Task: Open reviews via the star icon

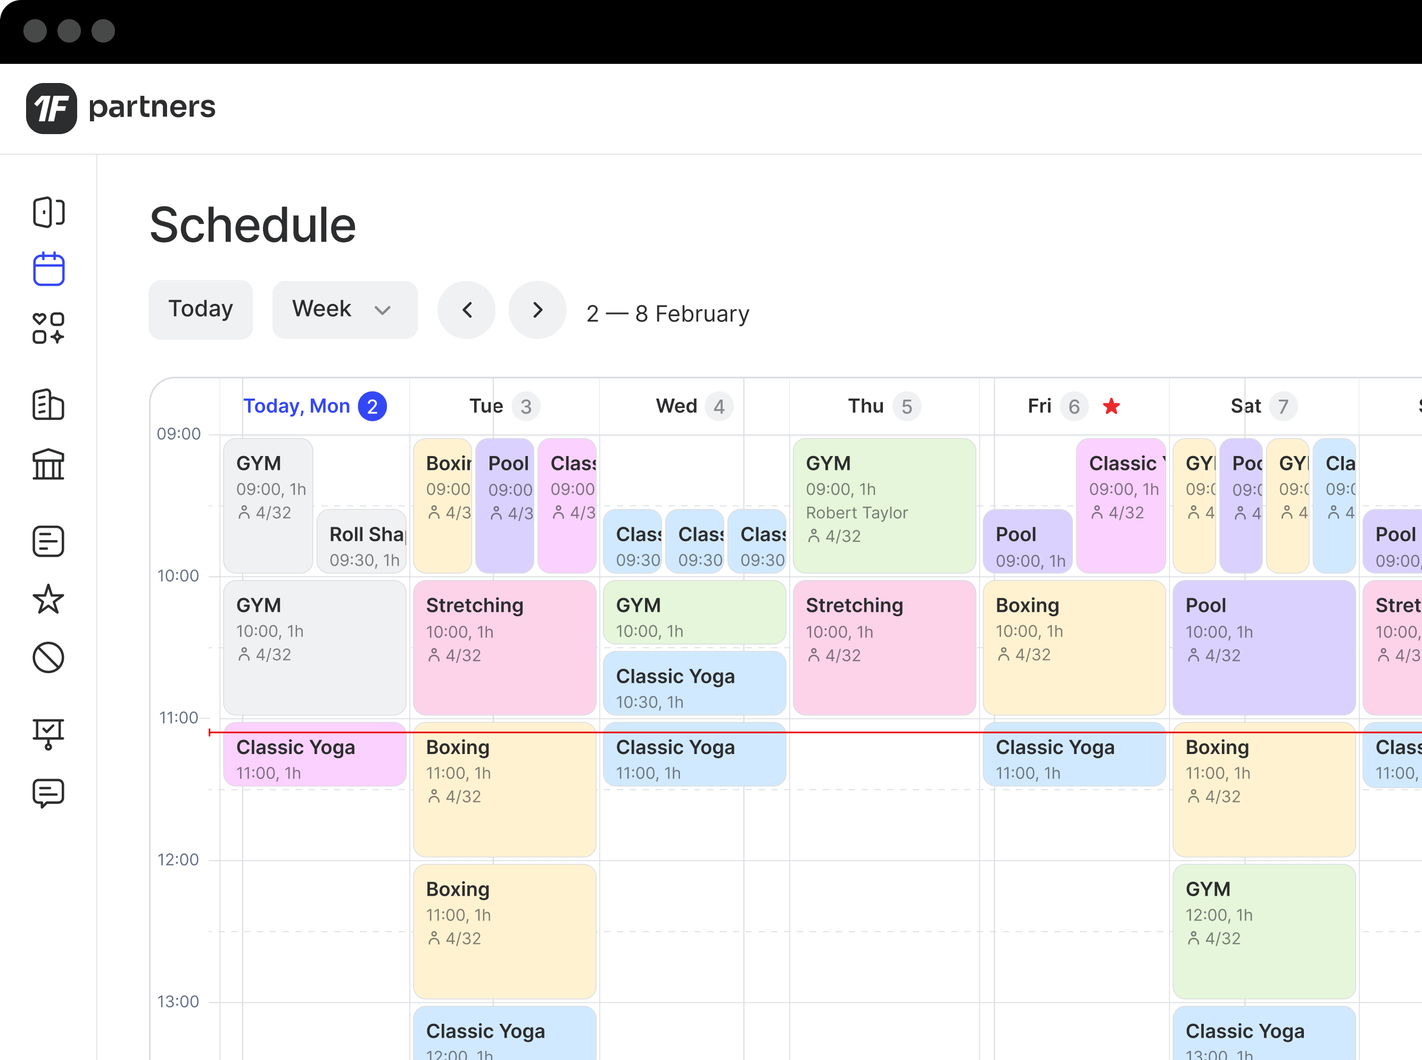Action: click(x=48, y=599)
